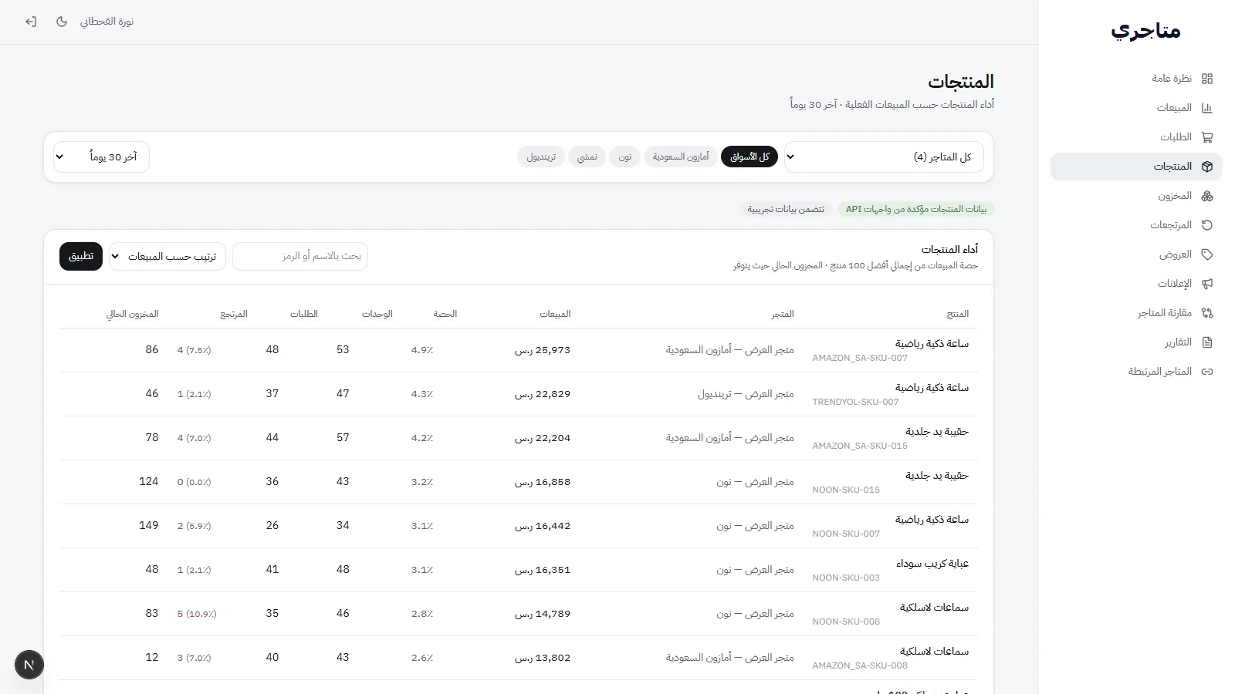Open المخزون page from the sidebar

pyautogui.click(x=1136, y=196)
